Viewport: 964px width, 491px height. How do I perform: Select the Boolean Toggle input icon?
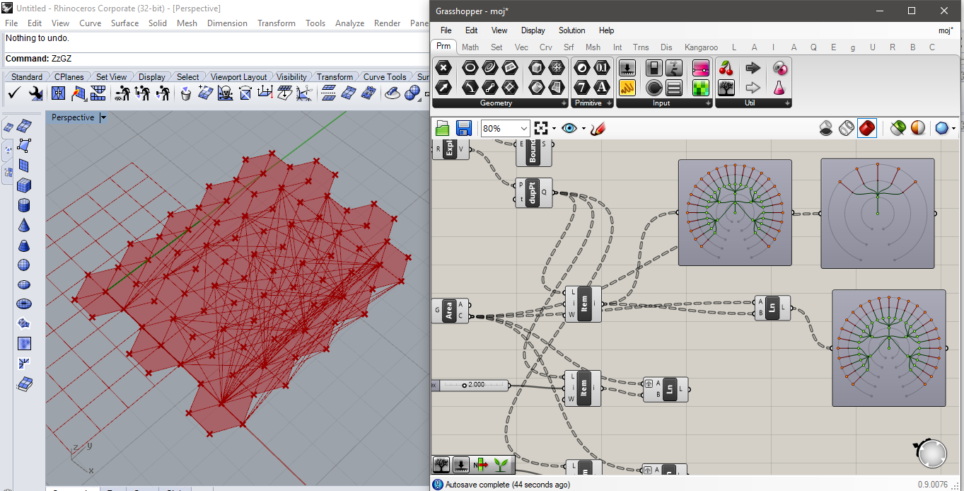(x=654, y=68)
